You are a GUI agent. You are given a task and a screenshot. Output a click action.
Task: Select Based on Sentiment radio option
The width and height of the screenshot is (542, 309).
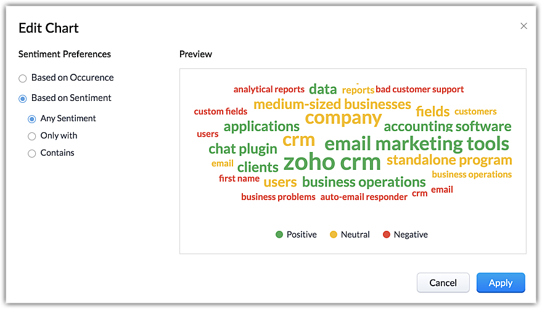[x=23, y=98]
